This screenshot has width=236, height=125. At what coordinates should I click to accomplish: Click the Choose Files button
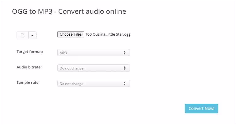click(x=70, y=34)
